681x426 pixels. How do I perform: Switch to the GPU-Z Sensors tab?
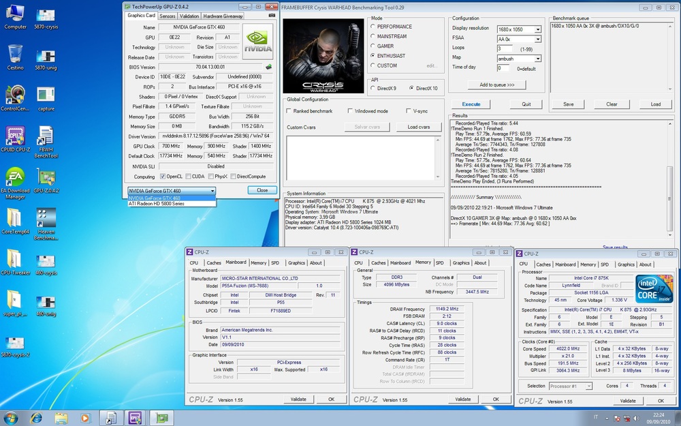[168, 16]
